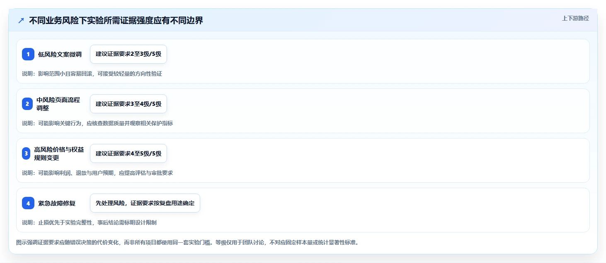Click the 低风险文案微调 label
Screen dimensions: 606x263
click(x=60, y=54)
